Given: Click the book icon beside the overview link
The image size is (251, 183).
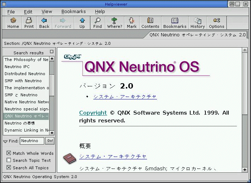Looking at the screenshot, I should pos(70,159).
